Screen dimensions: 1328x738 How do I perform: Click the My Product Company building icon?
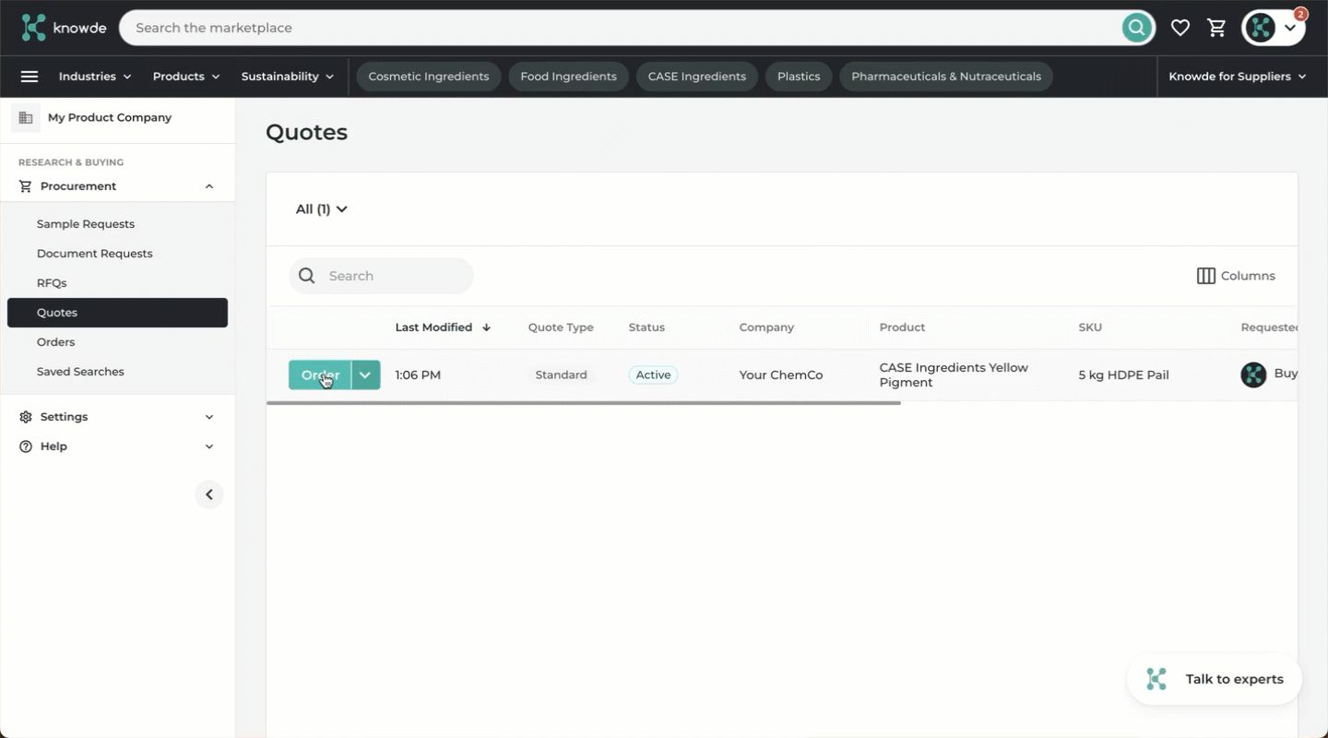(26, 118)
